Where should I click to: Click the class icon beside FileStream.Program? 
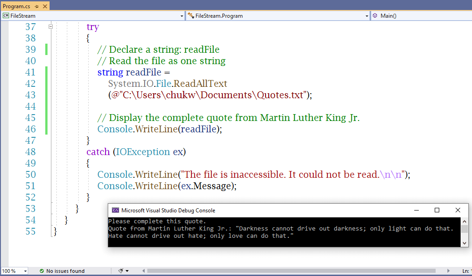[191, 15]
